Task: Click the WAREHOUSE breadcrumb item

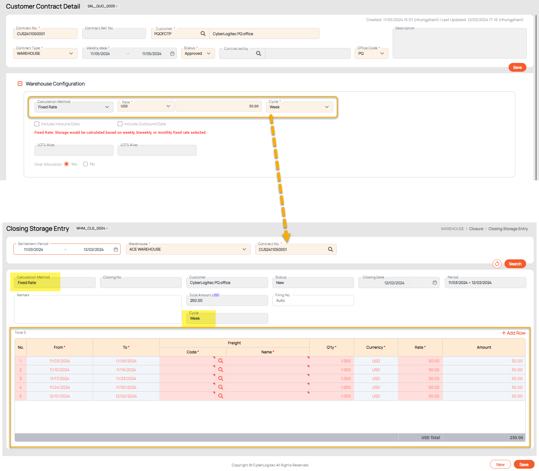Action: click(452, 229)
